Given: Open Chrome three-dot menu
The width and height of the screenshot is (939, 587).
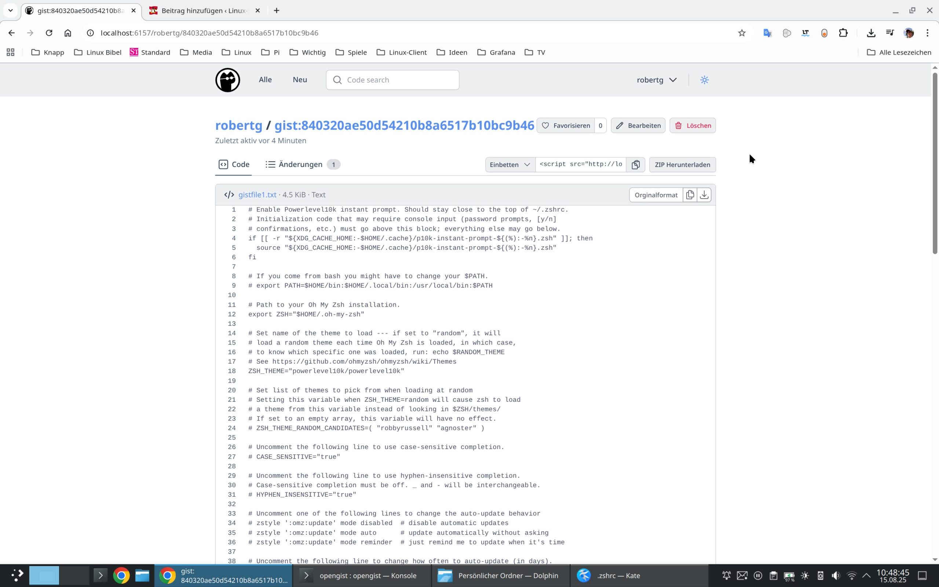Looking at the screenshot, I should (928, 33).
